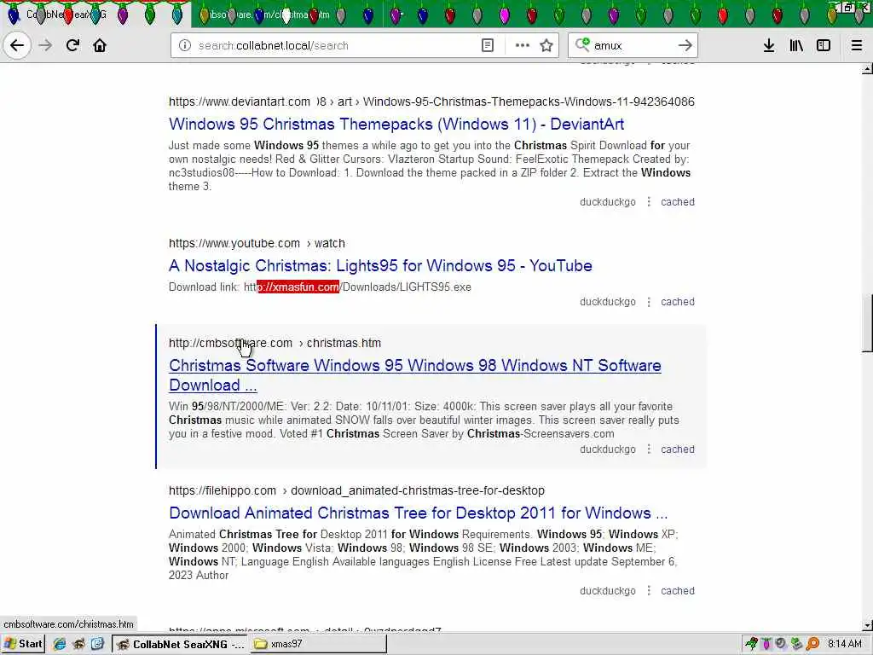Click the youtube.com watch URL text

pos(257,243)
